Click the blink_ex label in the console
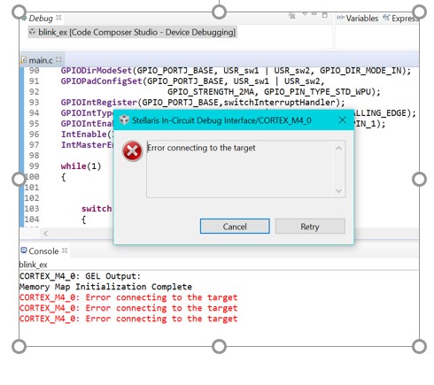Viewport: 434px width, 385px height. click(33, 265)
